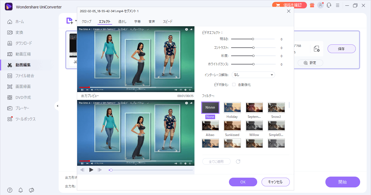The width and height of the screenshot is (371, 195).
Task: Click the feedback icon at bottom left
Action: 32,190
